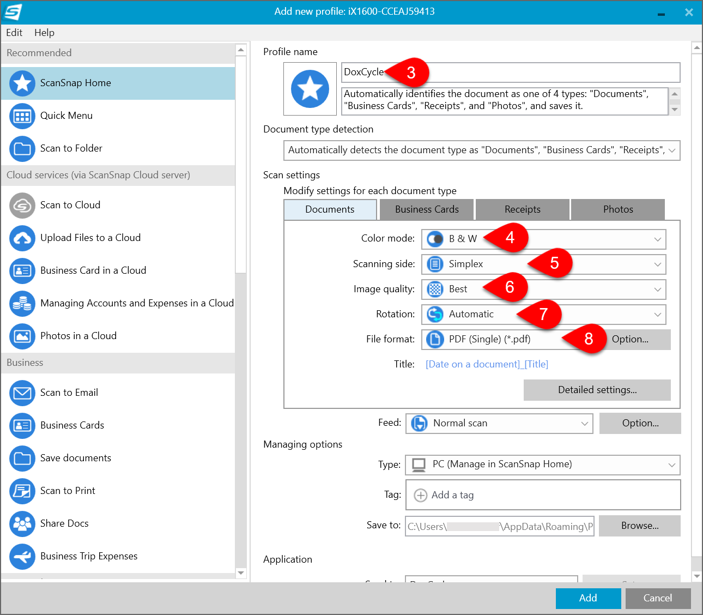Click the DoxCycle profile name field
Image resolution: width=703 pixels, height=615 pixels.
click(x=511, y=73)
